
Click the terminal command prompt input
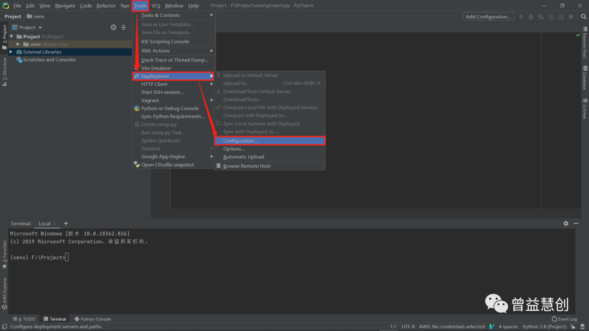coord(67,258)
